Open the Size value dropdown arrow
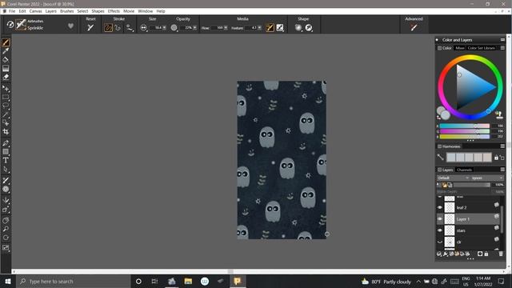 pyautogui.click(x=164, y=28)
